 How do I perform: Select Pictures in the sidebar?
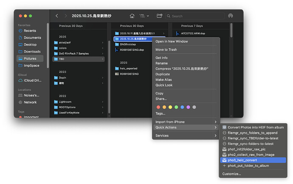(30, 58)
